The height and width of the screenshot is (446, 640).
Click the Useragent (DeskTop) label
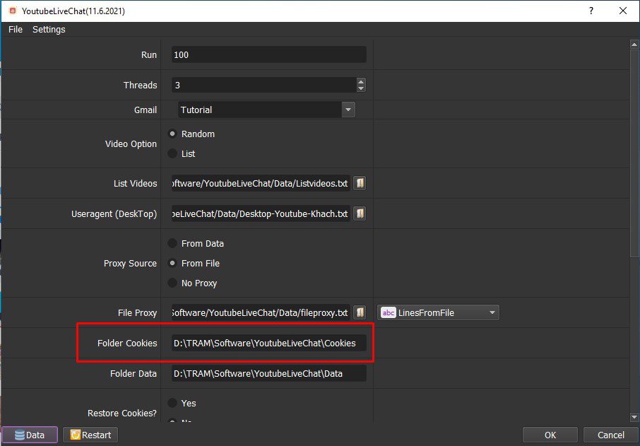coord(114,214)
